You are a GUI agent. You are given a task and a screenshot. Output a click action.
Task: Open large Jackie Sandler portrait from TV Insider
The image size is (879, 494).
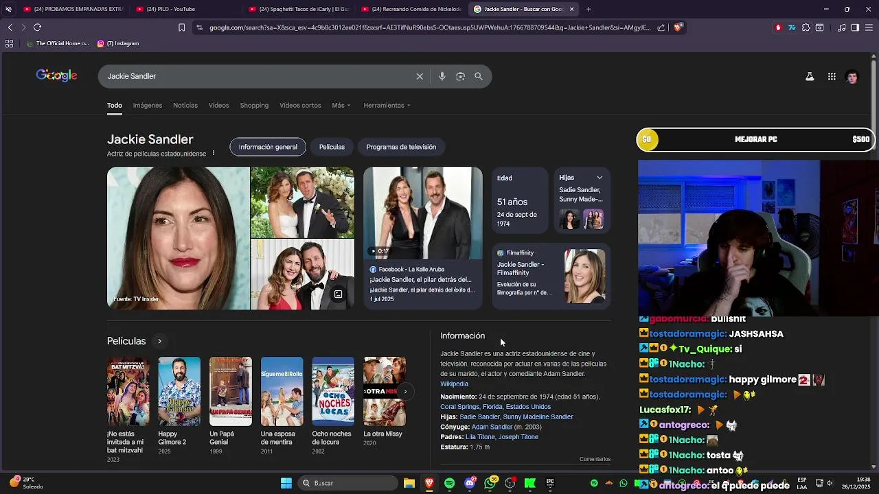(179, 238)
